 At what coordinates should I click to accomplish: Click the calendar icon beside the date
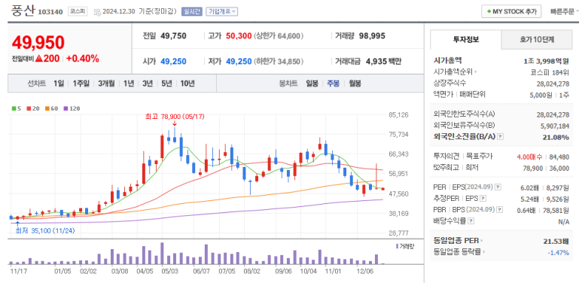[97, 12]
